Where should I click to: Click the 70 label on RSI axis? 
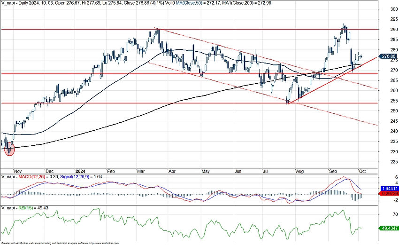(x=395, y=214)
